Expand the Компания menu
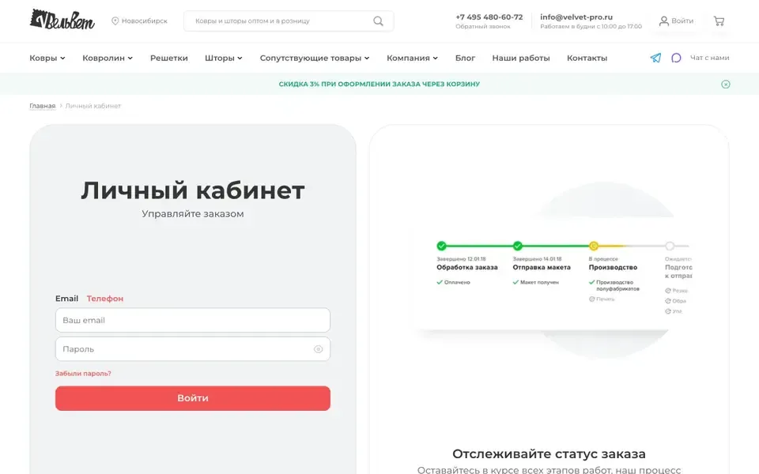 (412, 58)
